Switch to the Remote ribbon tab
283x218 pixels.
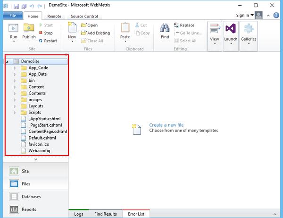click(54, 16)
